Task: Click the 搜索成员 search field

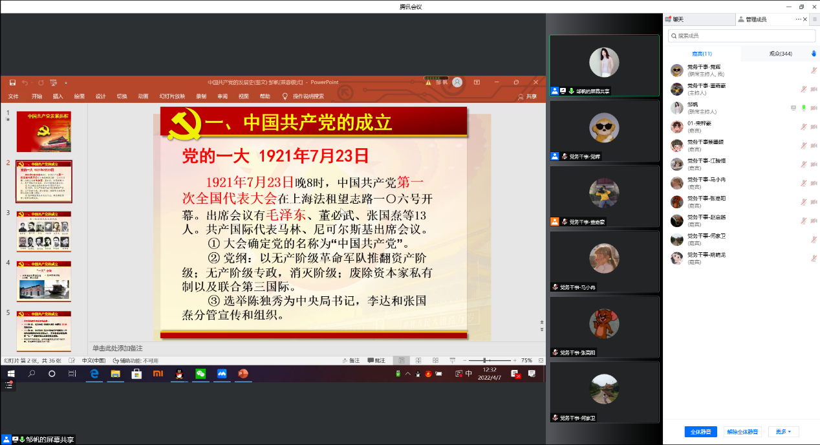Action: click(x=741, y=36)
